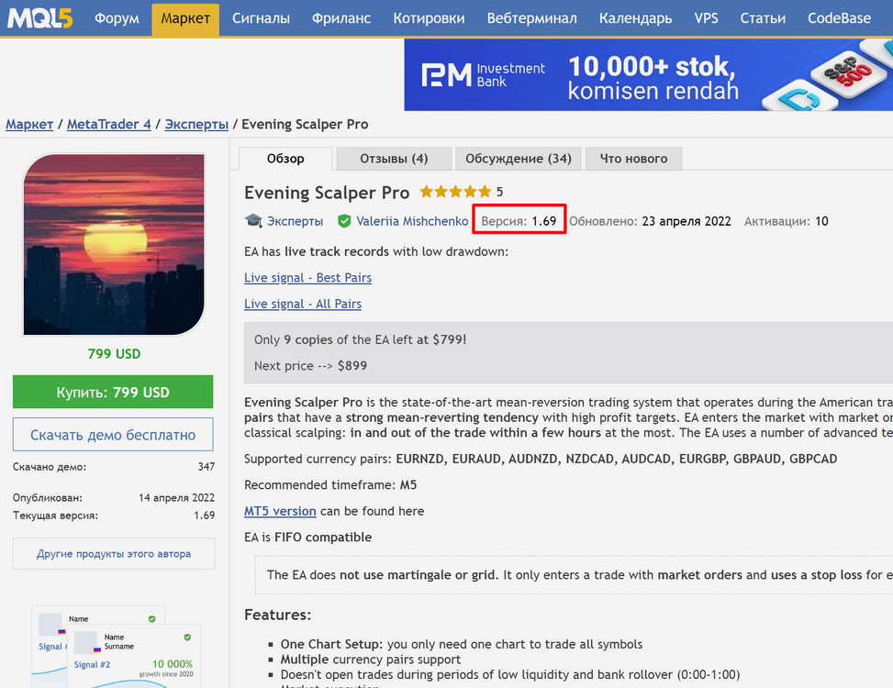893x688 pixels.
Task: Click the Next price --> $899 text
Action: [x=310, y=366]
